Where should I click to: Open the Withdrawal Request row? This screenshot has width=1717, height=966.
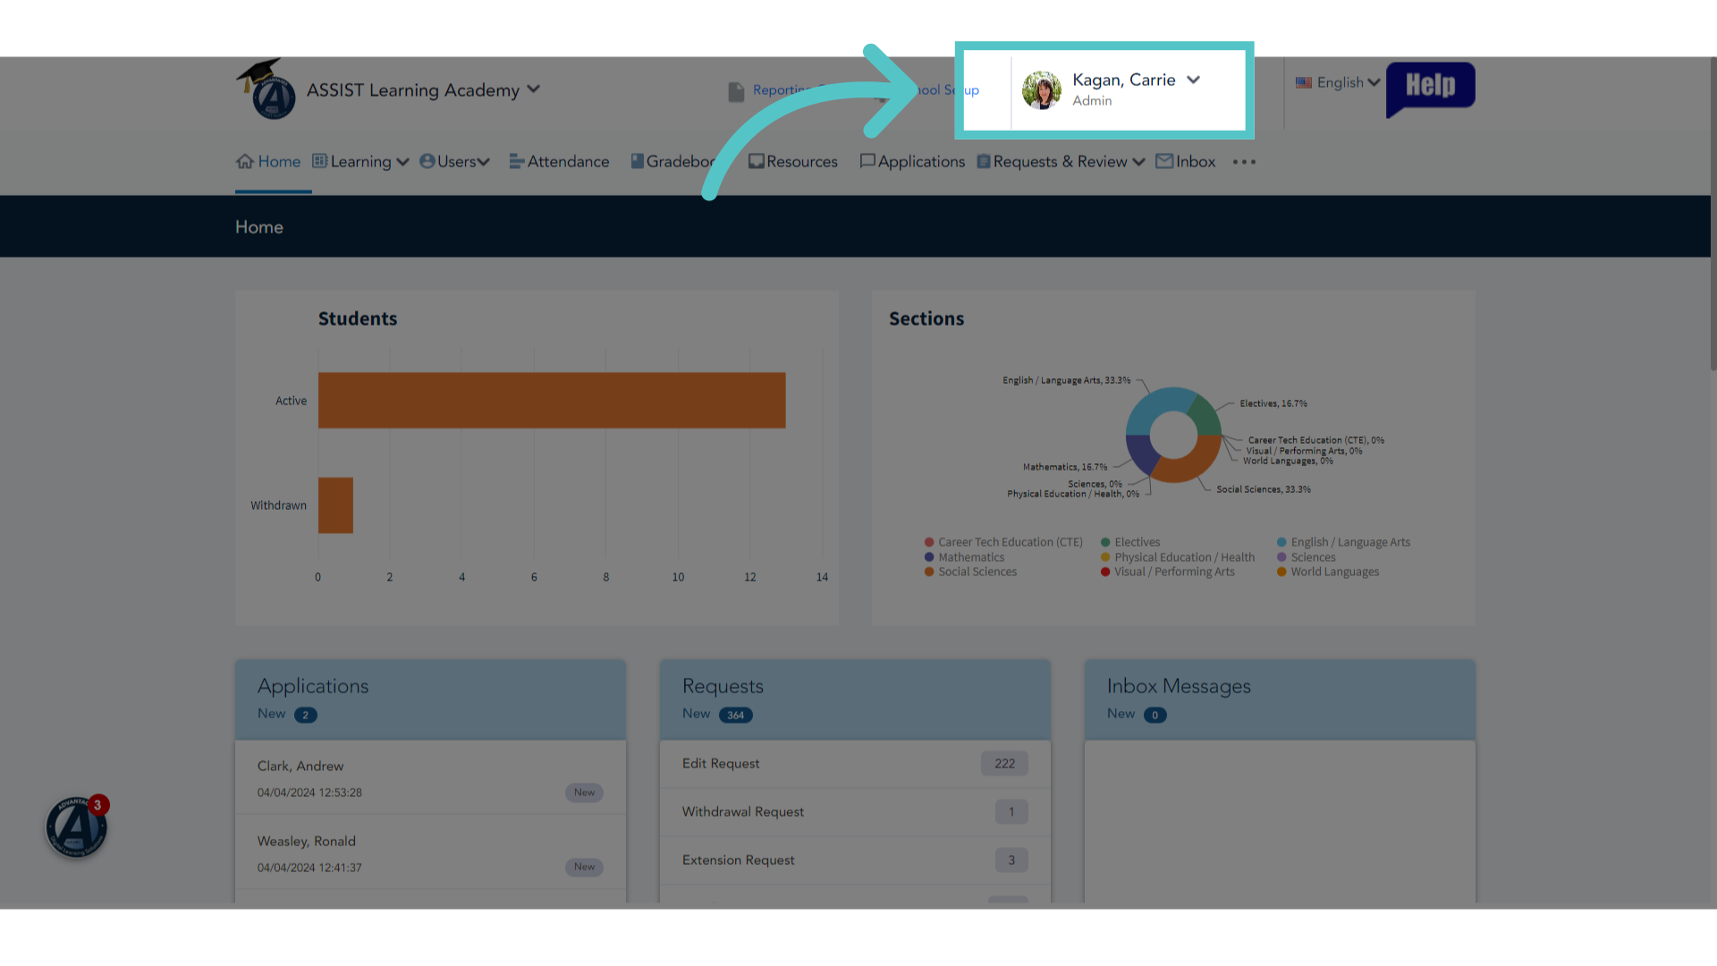pos(855,812)
